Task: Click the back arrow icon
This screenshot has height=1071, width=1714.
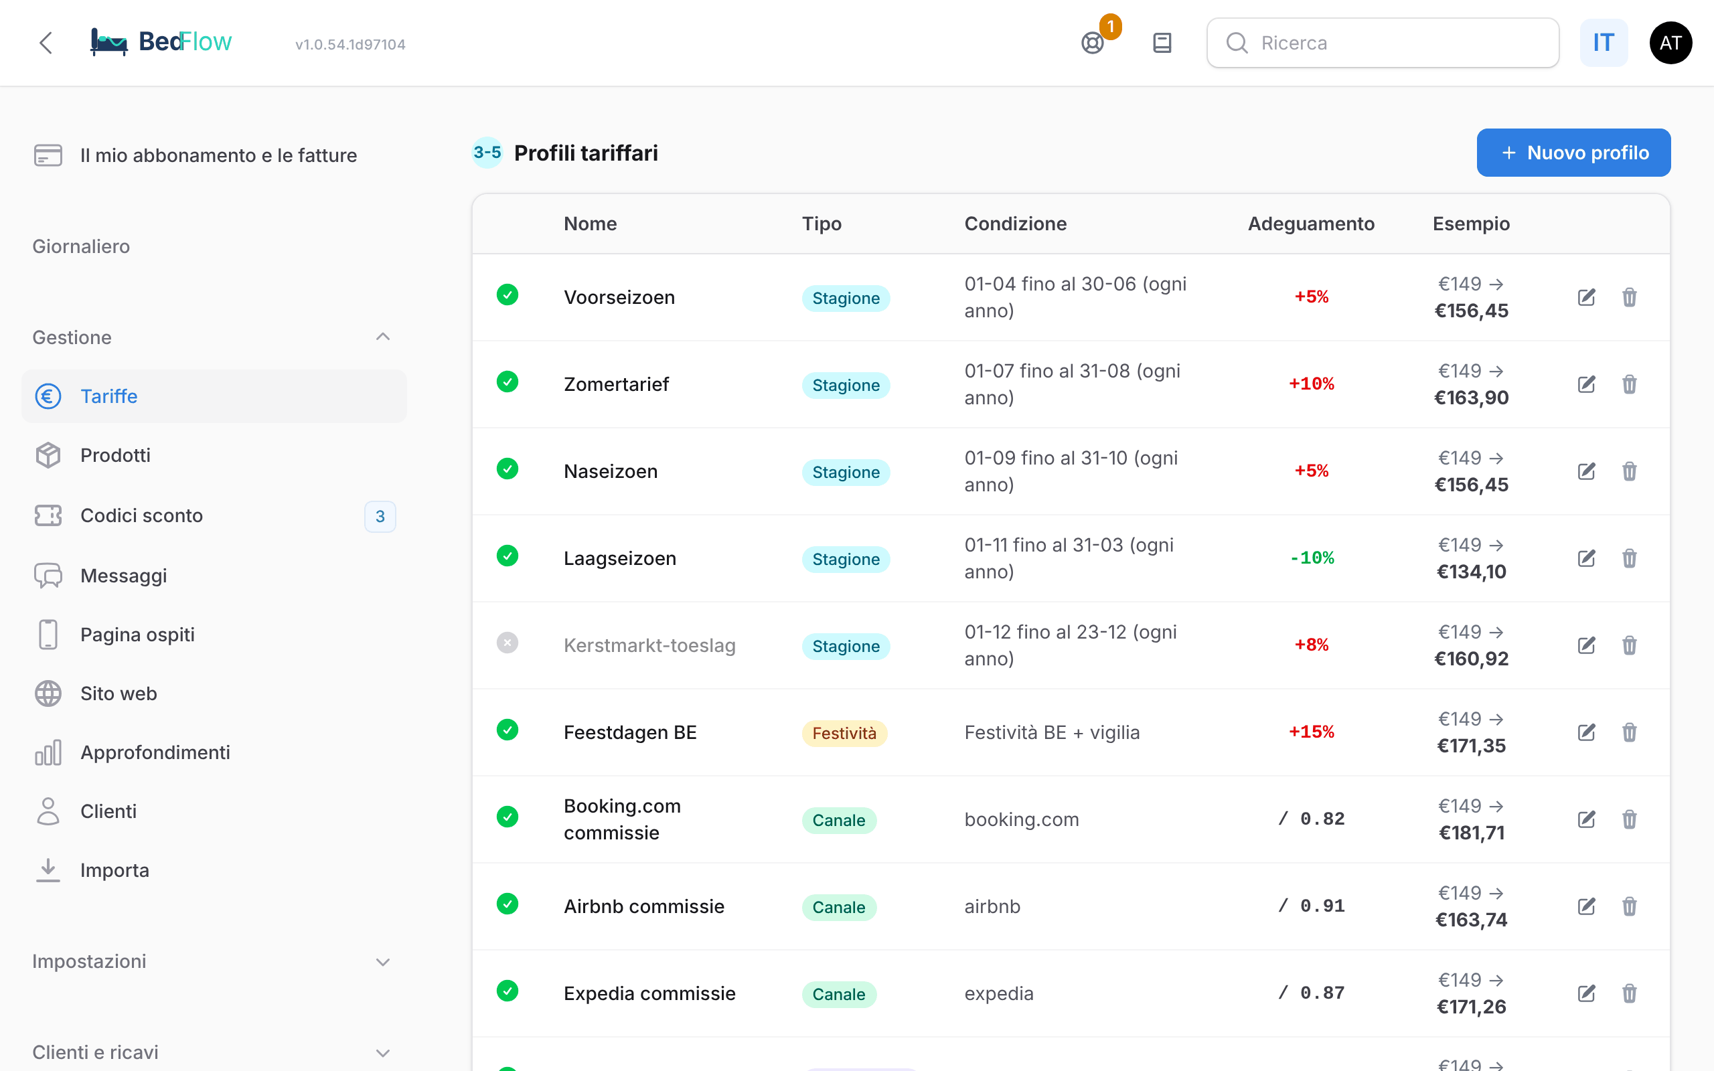Action: click(46, 42)
